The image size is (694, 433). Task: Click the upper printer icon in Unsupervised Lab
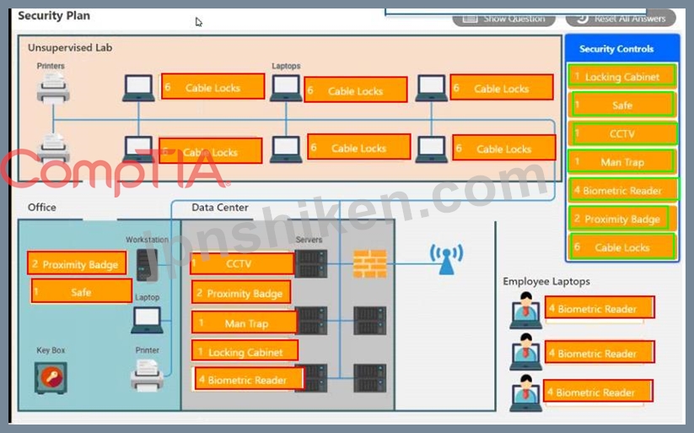click(53, 88)
